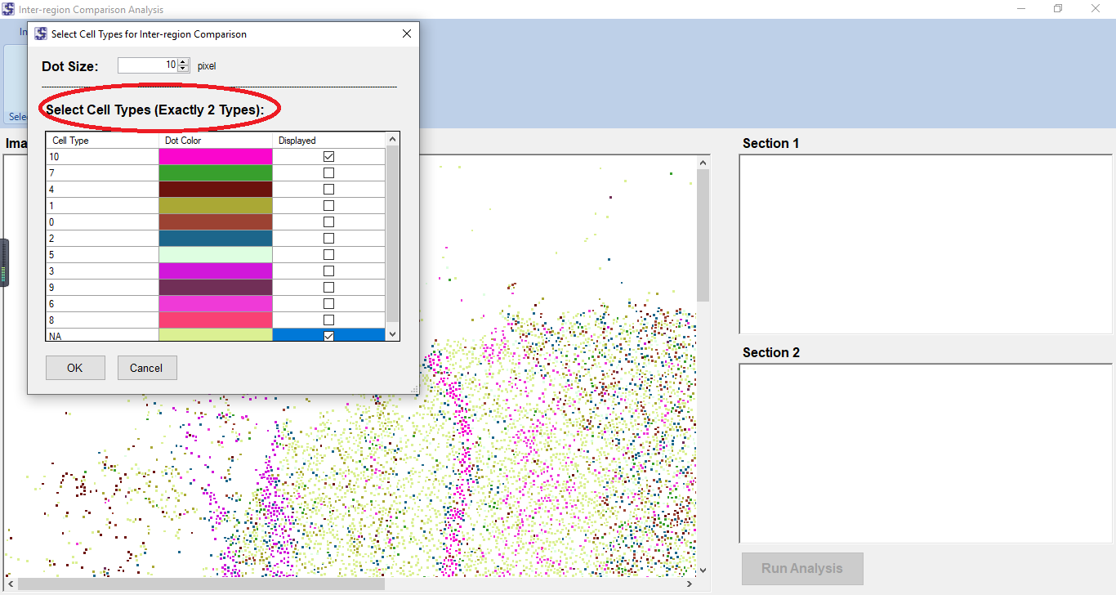Uncheck Displayed for cell type 10

328,156
